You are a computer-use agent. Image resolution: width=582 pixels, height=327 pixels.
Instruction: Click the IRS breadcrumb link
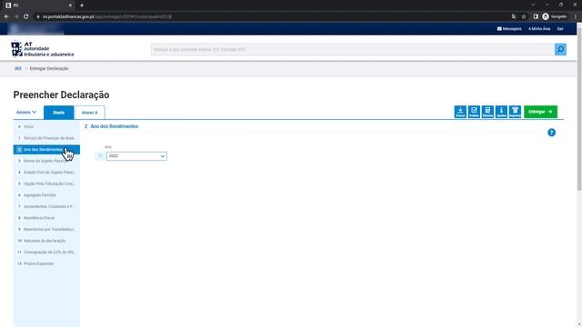pyautogui.click(x=18, y=69)
